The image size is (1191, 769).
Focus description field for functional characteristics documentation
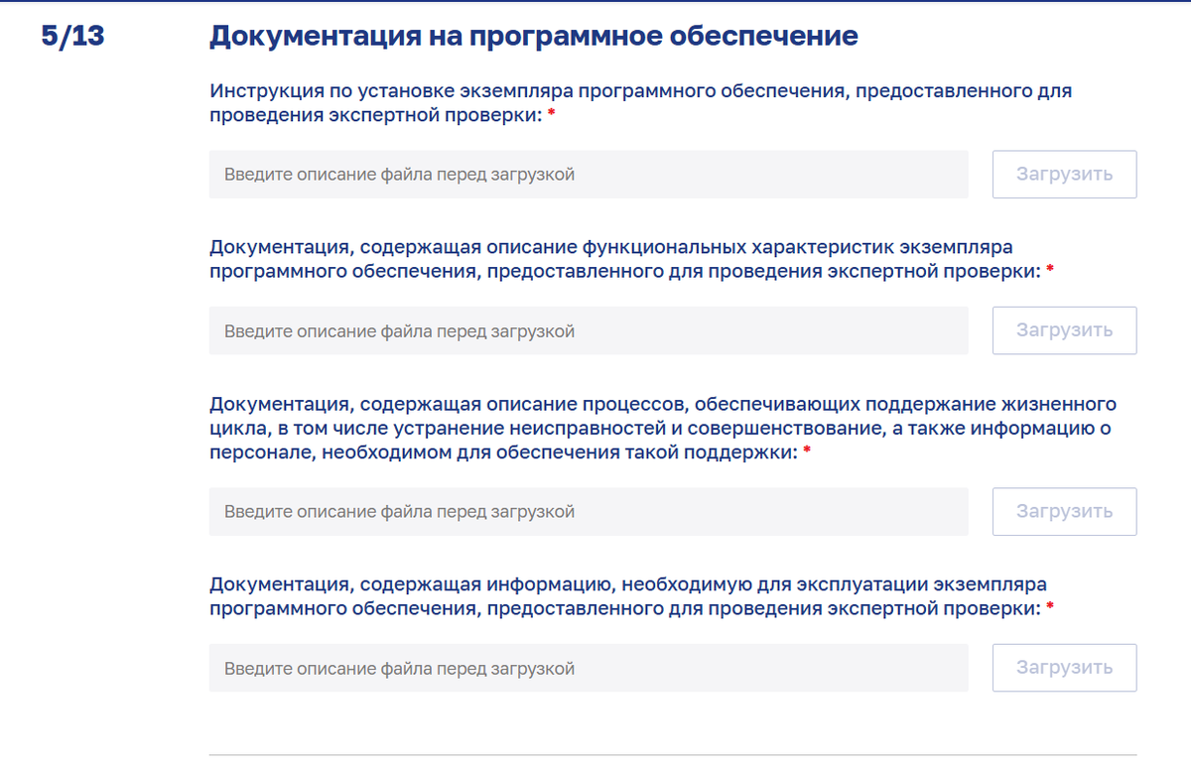click(589, 331)
